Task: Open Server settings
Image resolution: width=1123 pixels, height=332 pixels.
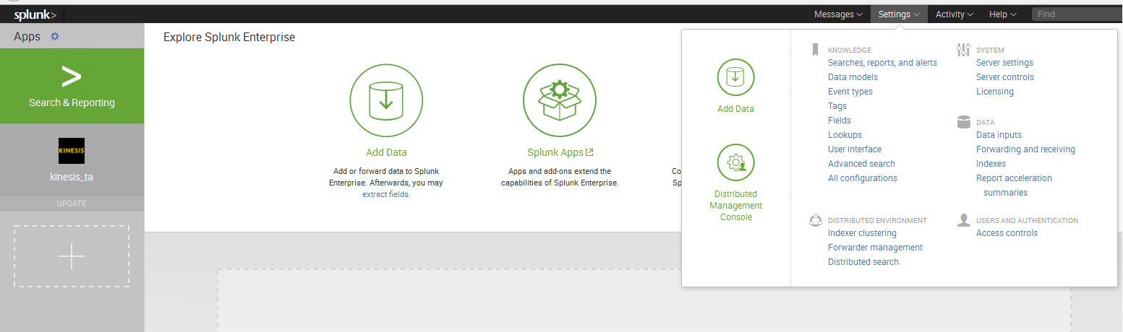Action: point(1004,63)
